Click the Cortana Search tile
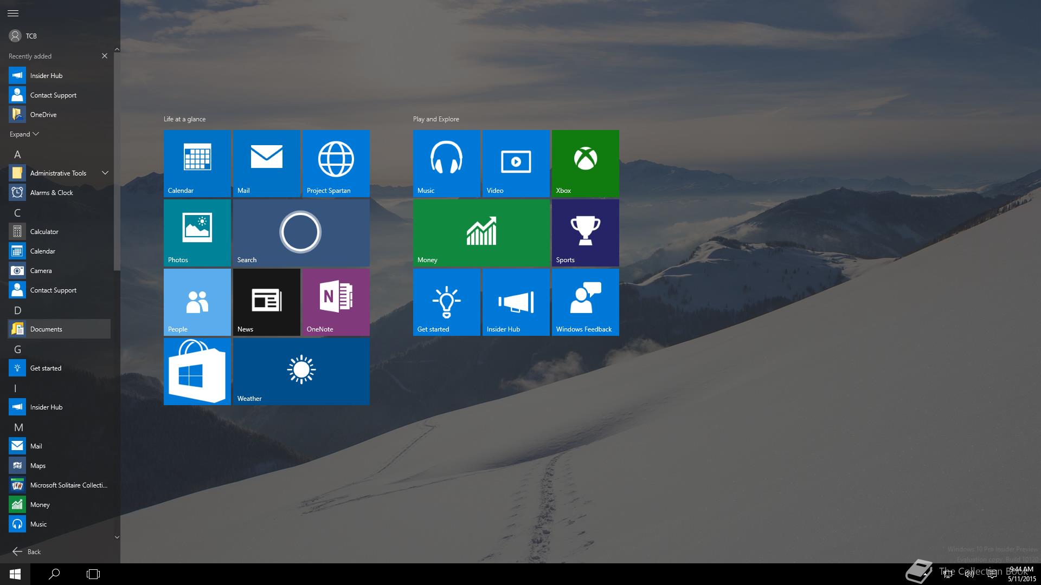The image size is (1041, 585). 301,232
